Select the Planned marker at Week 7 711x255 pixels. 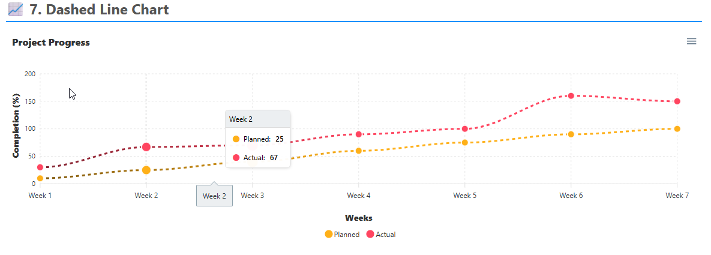pyautogui.click(x=677, y=129)
